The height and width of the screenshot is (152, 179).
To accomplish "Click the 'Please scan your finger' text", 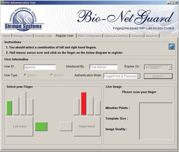I will tap(139, 92).
